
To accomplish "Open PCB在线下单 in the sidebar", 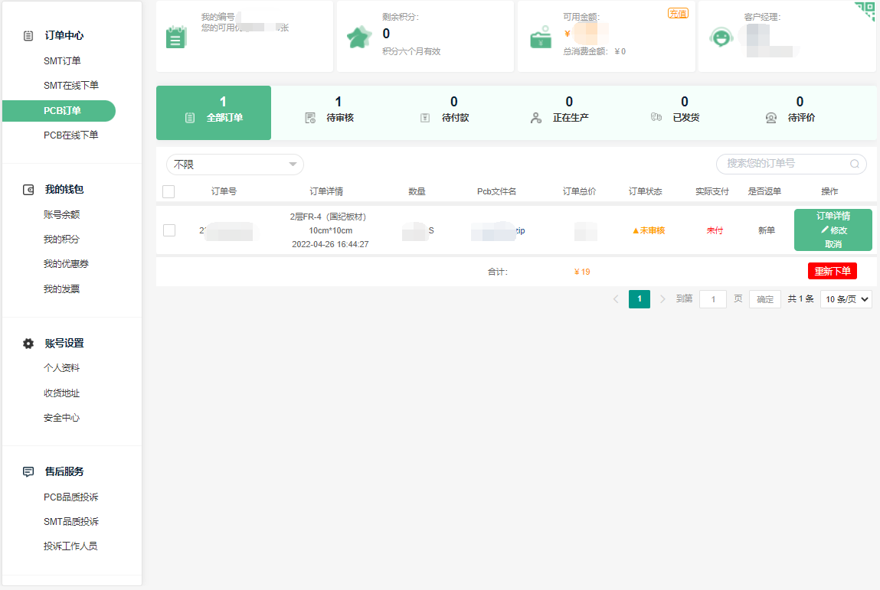I will click(70, 135).
